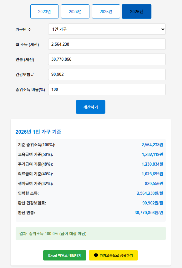182x268 pixels.
Task: Click the 중위소득 비율(%) input field
Action: tap(107, 90)
